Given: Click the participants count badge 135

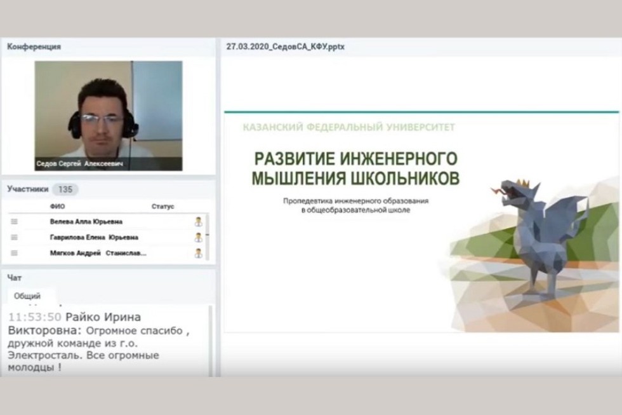Looking at the screenshot, I should (x=65, y=189).
